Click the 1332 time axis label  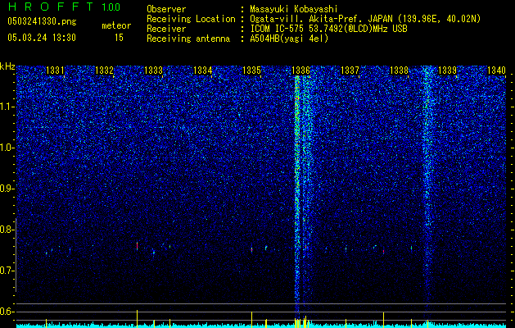click(x=104, y=70)
